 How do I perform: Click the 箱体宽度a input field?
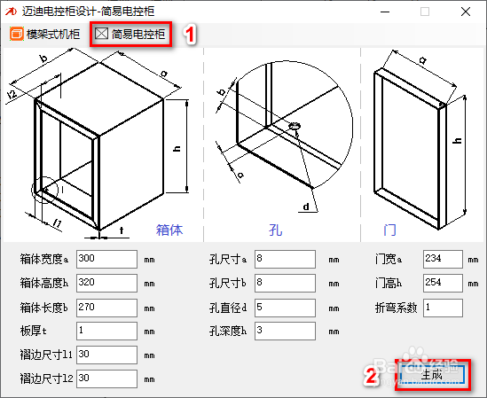pos(106,259)
